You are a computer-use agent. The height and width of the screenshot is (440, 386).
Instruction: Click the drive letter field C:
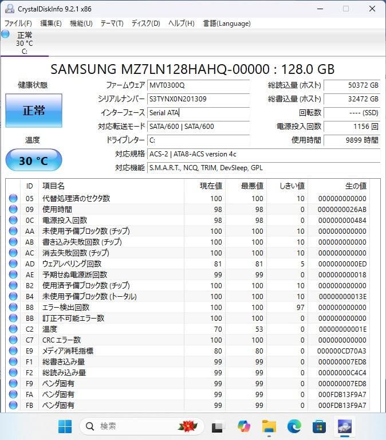pos(198,140)
